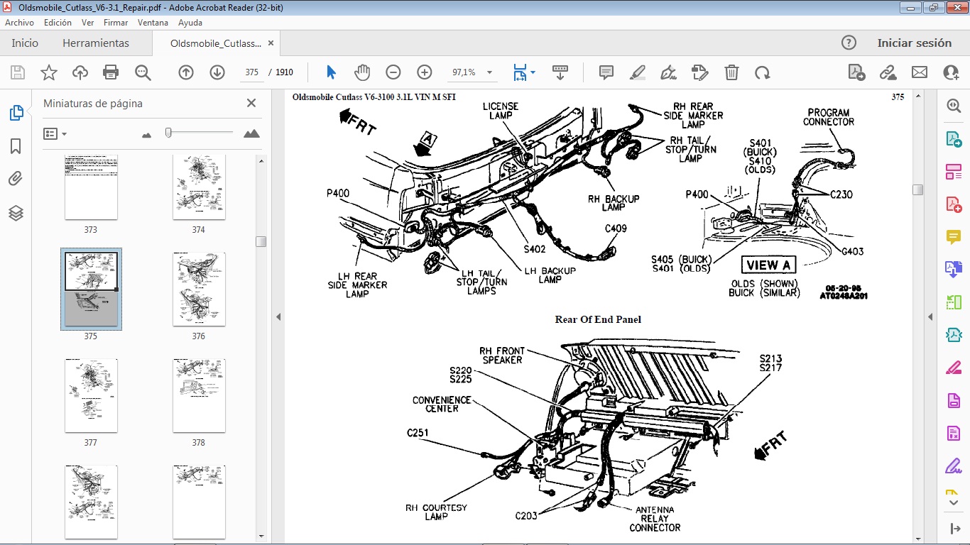Collapse the right tools pane arrow
The image size is (970, 545).
point(930,316)
